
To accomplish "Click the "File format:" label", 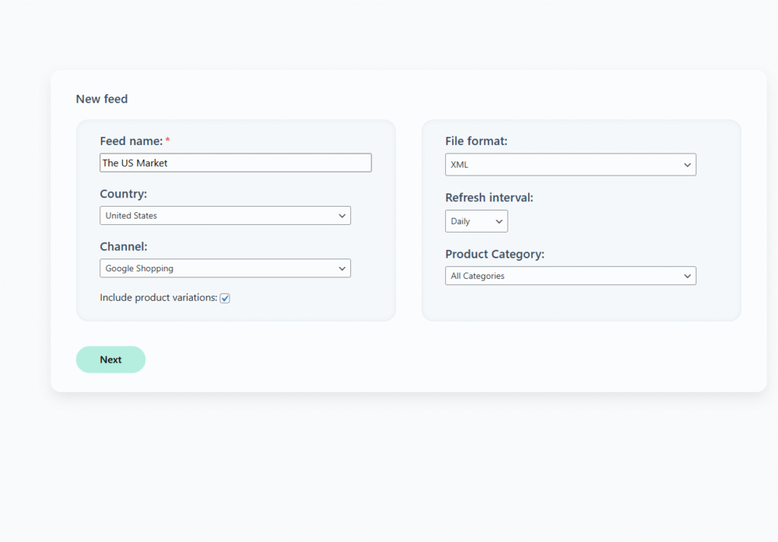I will coord(476,141).
